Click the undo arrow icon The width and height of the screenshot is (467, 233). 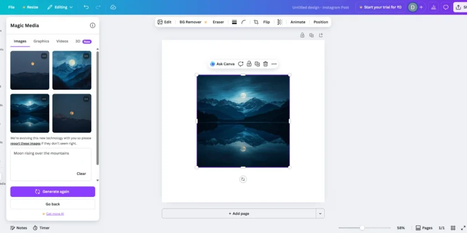86,7
